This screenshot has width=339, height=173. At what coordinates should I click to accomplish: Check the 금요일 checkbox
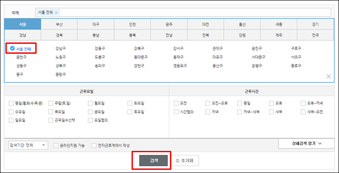coord(90,112)
